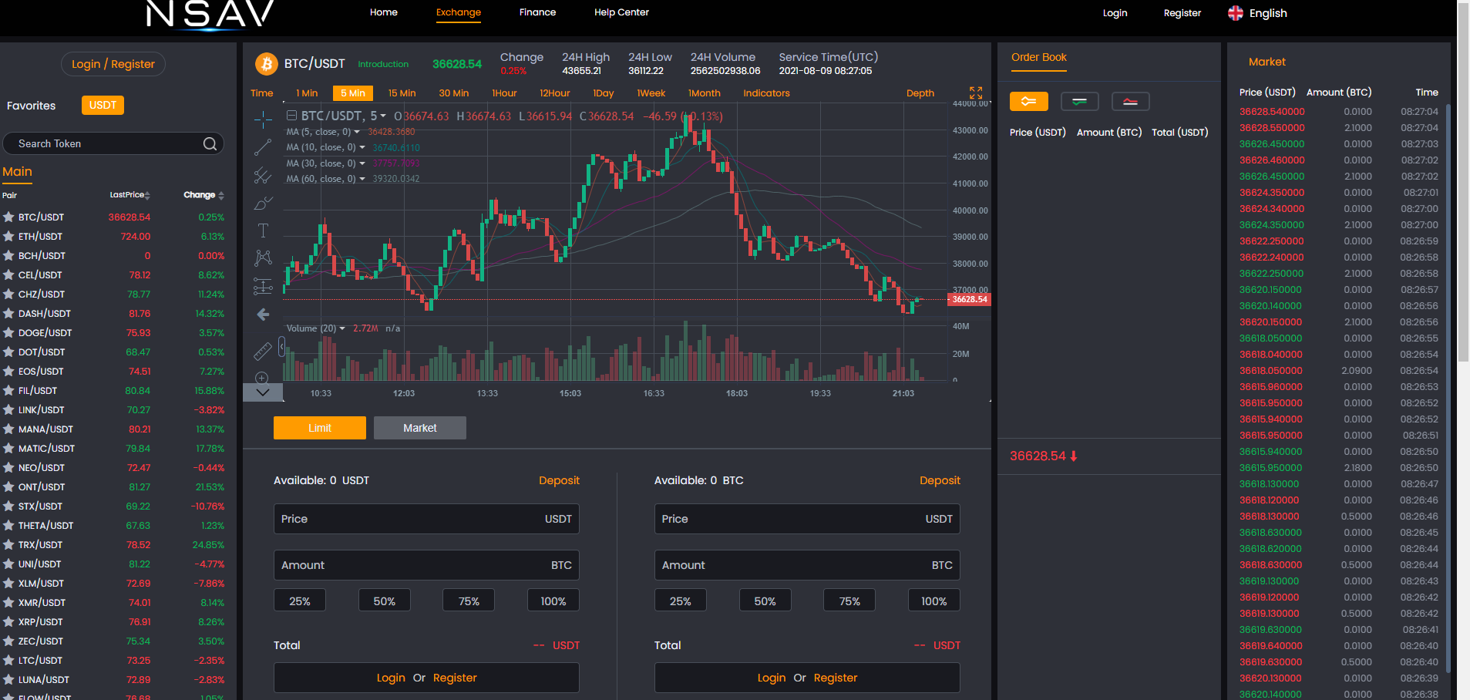Select the trend line drawing tool

pyautogui.click(x=263, y=147)
